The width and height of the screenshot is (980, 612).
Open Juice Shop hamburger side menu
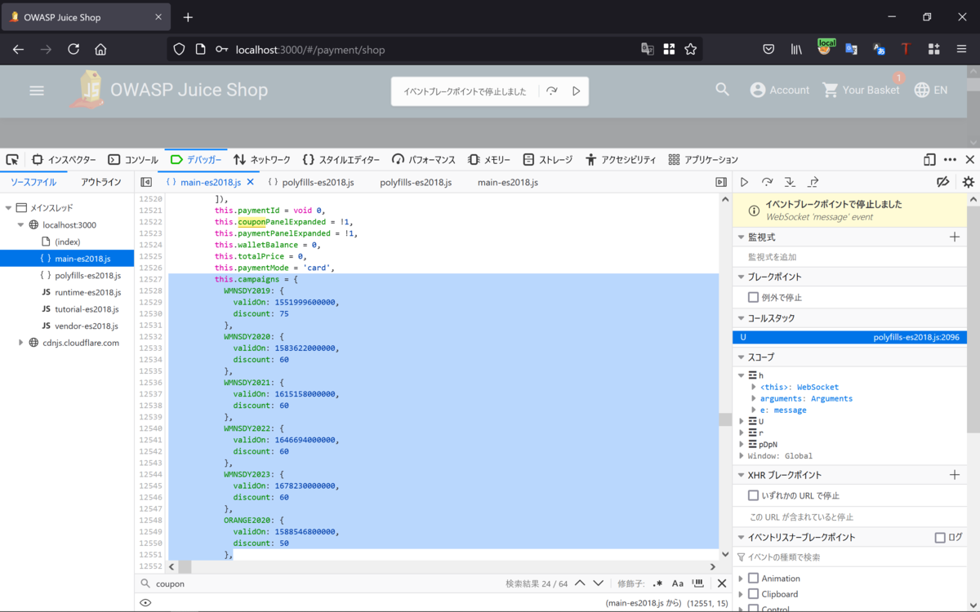(37, 91)
